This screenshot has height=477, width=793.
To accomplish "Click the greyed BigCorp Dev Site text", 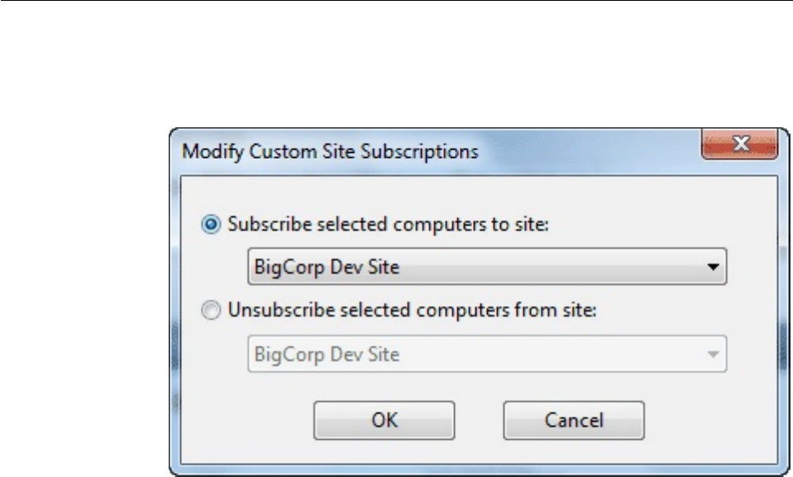I will 310,355.
